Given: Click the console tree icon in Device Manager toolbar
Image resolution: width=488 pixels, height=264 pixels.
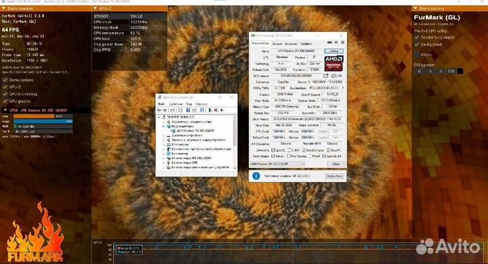Looking at the screenshot, I should pos(172,110).
